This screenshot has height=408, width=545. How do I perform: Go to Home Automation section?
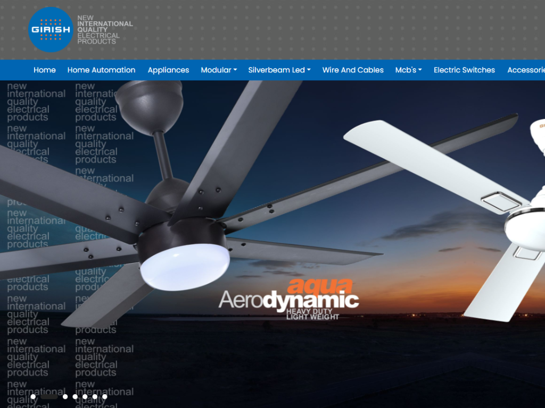pyautogui.click(x=101, y=70)
